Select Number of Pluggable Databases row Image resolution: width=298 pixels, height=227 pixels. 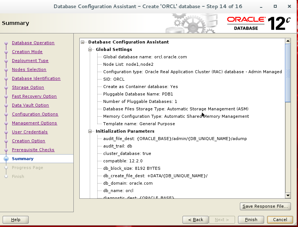pyautogui.click(x=140, y=101)
